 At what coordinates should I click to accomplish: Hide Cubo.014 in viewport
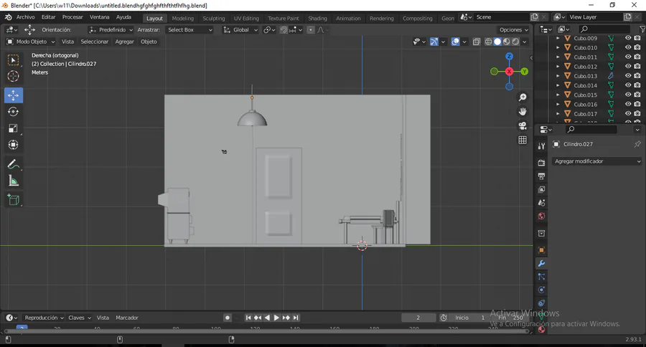(x=628, y=85)
